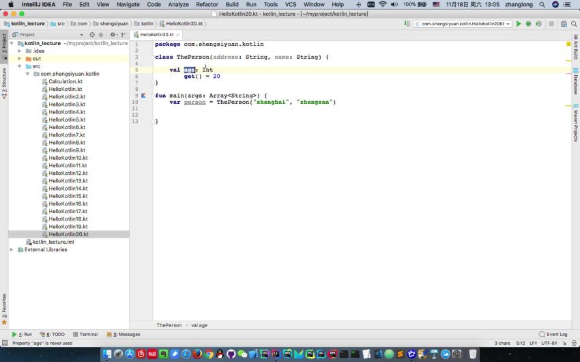This screenshot has width=580, height=362.
Task: Open Project Structure icon
Action: click(x=564, y=24)
